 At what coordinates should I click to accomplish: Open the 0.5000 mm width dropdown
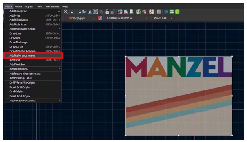[x=127, y=18]
